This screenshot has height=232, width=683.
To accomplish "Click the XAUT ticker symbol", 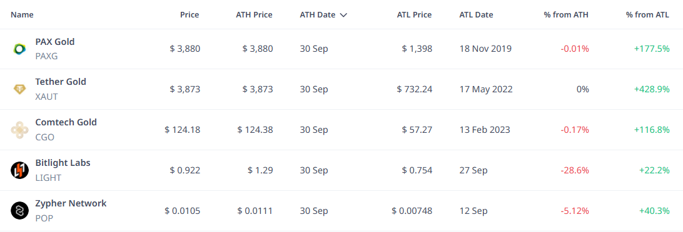I will click(x=46, y=97).
